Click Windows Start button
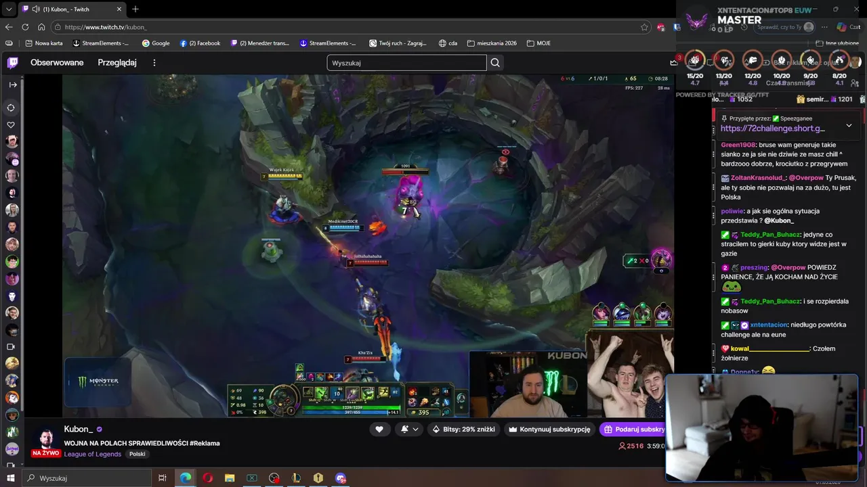Image resolution: width=867 pixels, height=487 pixels. click(11, 478)
